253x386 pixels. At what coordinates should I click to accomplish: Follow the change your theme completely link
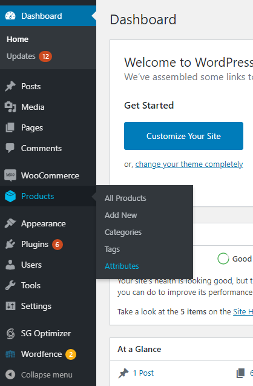point(189,164)
